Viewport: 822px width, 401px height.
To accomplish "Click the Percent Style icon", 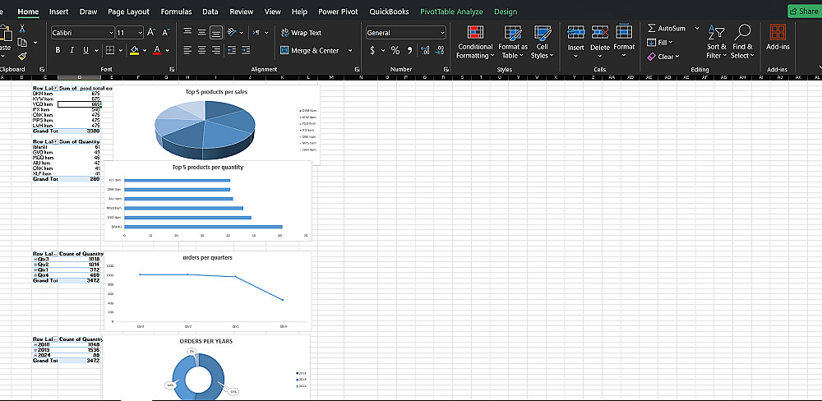I will tap(395, 51).
